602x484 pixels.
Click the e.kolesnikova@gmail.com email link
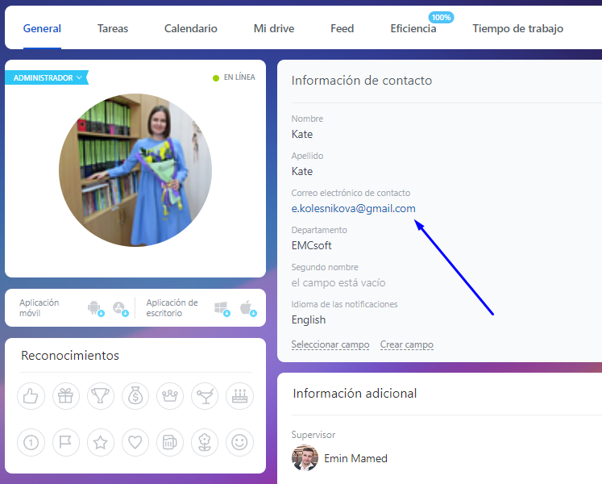click(x=353, y=208)
